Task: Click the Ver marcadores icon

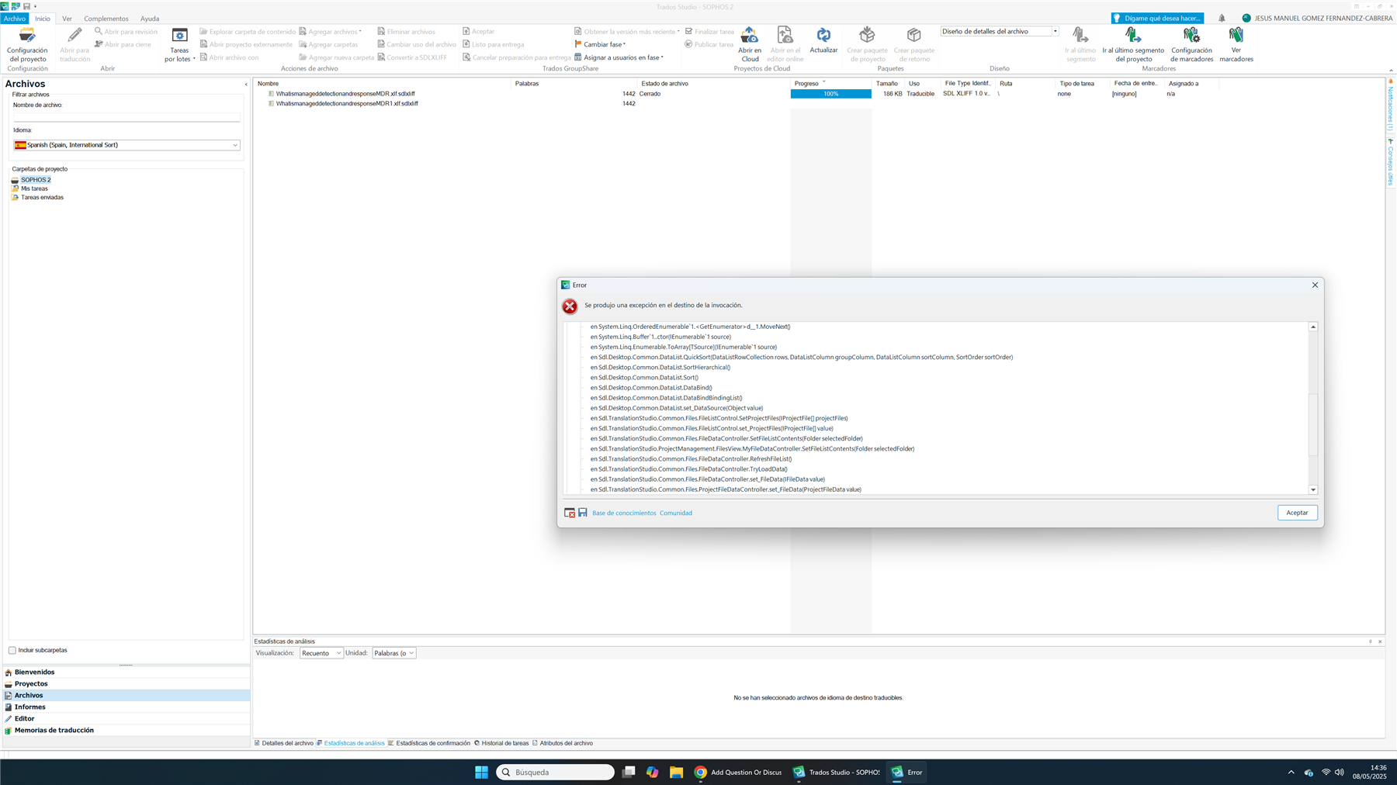Action: [x=1236, y=44]
